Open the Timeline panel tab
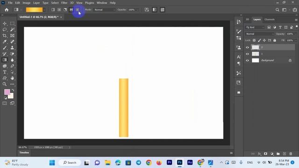The height and width of the screenshot is (168, 299). point(24,153)
